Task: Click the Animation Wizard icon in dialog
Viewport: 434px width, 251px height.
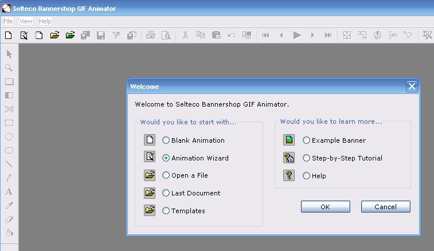Action: pos(150,156)
